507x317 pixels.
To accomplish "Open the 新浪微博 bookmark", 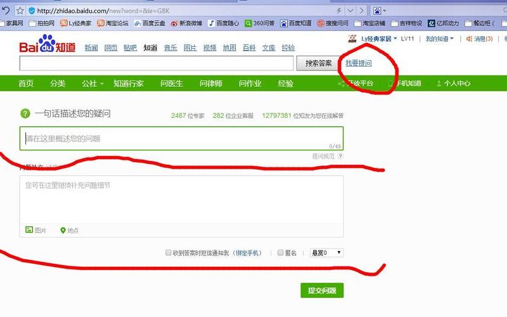I will click(x=186, y=23).
